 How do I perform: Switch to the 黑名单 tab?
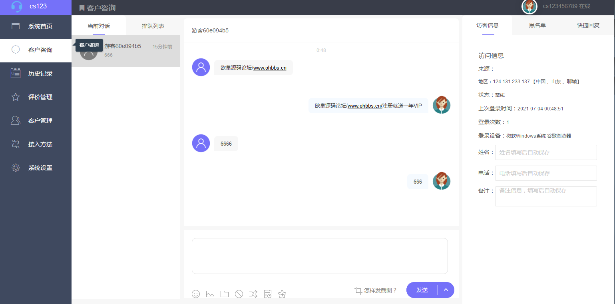(537, 24)
